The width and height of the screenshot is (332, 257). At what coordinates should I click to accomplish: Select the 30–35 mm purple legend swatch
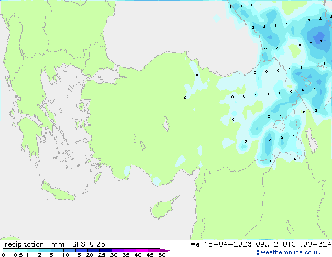coord(117,250)
